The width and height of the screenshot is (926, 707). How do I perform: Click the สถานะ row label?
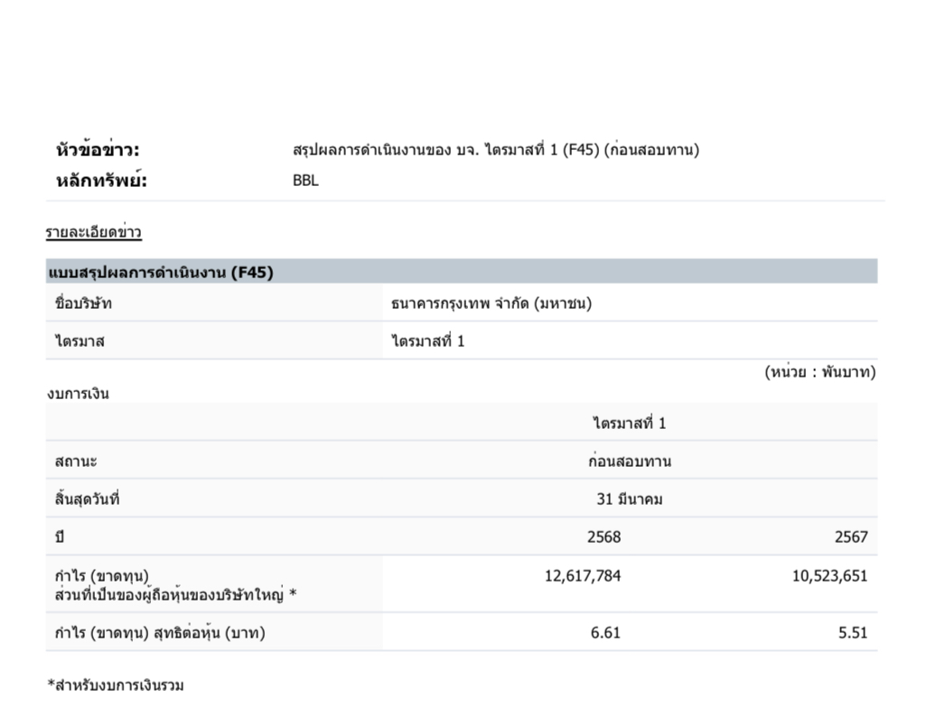(x=76, y=462)
